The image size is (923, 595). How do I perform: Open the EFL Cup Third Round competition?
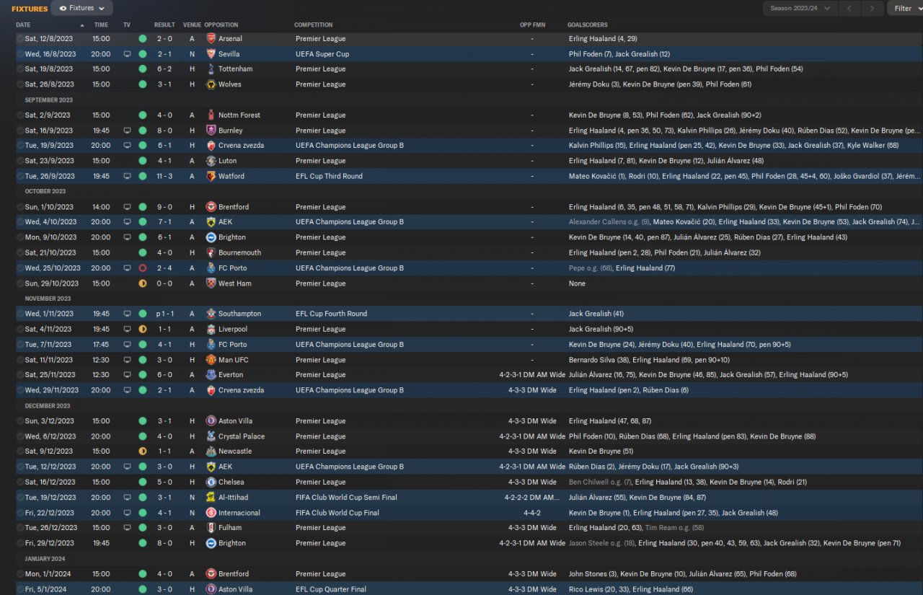click(329, 176)
